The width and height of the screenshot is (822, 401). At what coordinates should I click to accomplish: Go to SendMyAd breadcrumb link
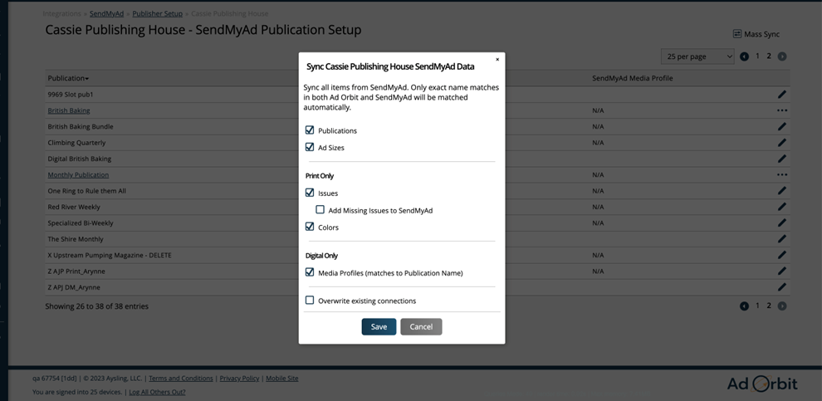click(106, 14)
